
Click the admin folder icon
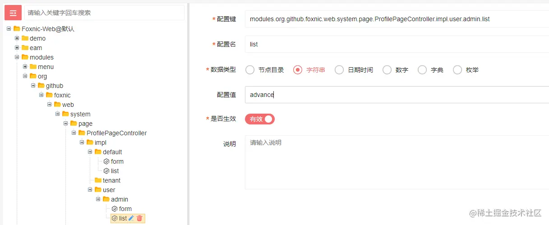click(106, 199)
